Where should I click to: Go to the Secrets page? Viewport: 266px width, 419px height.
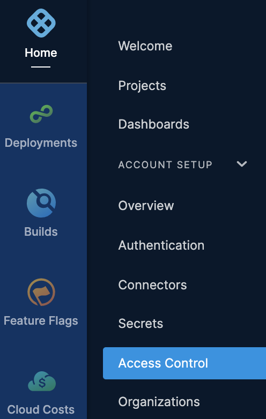pos(141,324)
